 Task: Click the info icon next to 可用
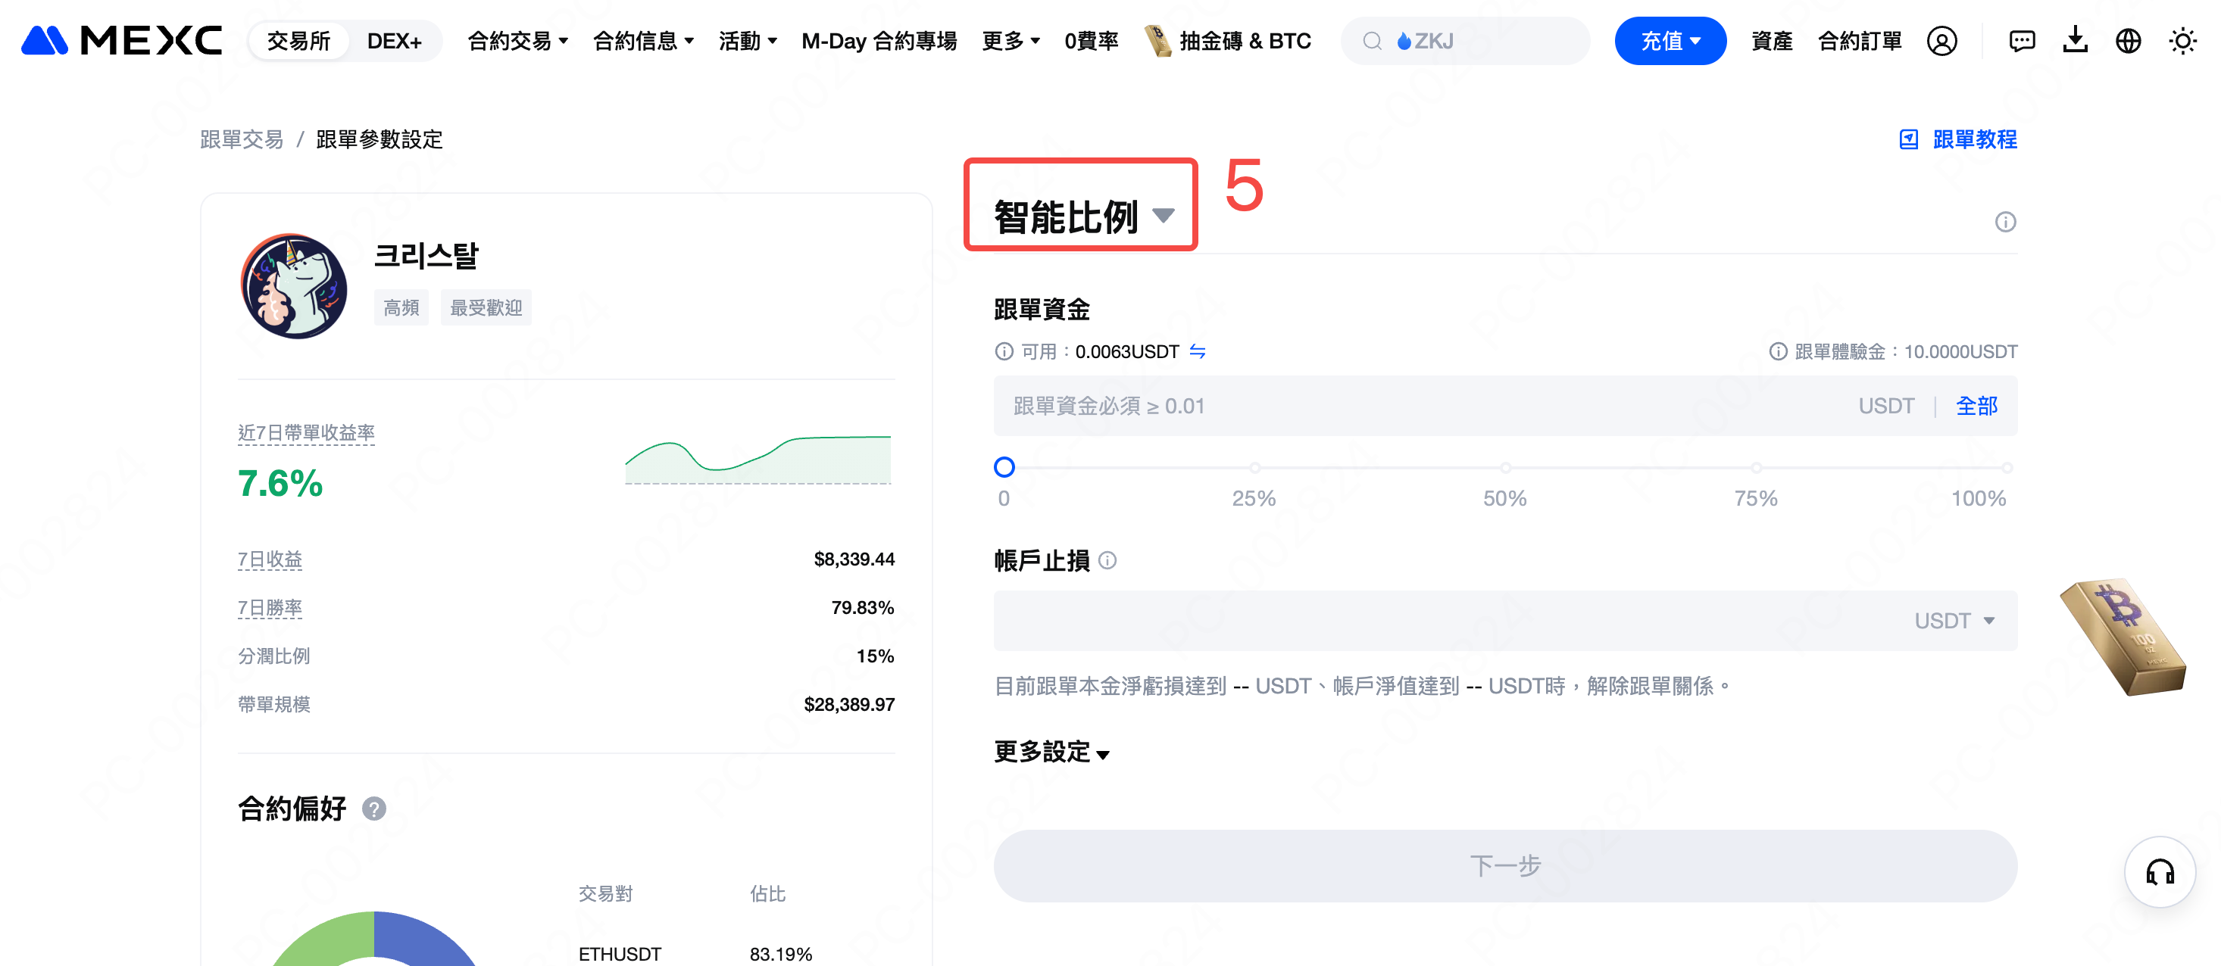(x=1004, y=351)
